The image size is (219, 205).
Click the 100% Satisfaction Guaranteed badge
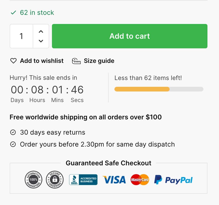[33, 180]
